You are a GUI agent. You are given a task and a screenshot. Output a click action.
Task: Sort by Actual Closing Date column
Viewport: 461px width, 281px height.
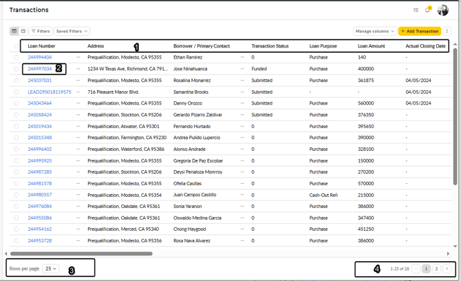tap(425, 46)
